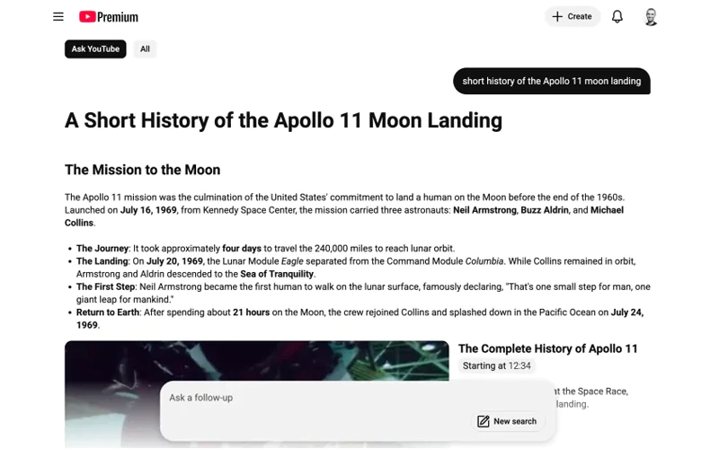Open the notifications bell

point(617,16)
